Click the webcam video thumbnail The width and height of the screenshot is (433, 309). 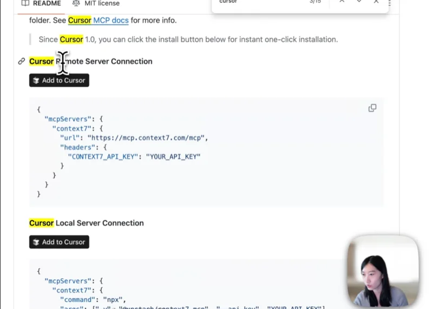[x=383, y=271]
